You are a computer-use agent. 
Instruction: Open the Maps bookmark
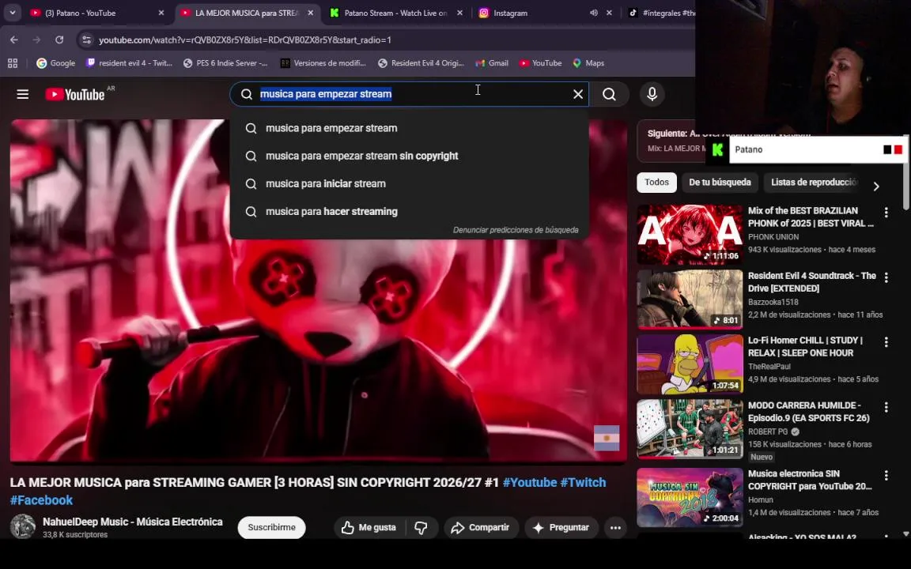click(588, 63)
